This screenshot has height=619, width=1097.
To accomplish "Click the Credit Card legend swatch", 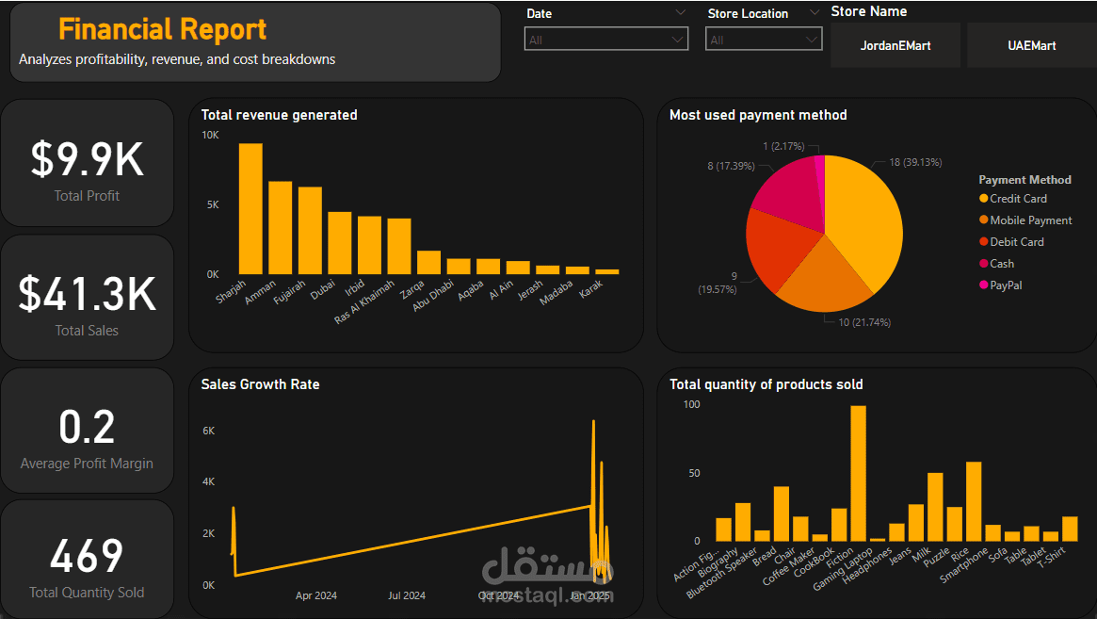I will (x=984, y=199).
